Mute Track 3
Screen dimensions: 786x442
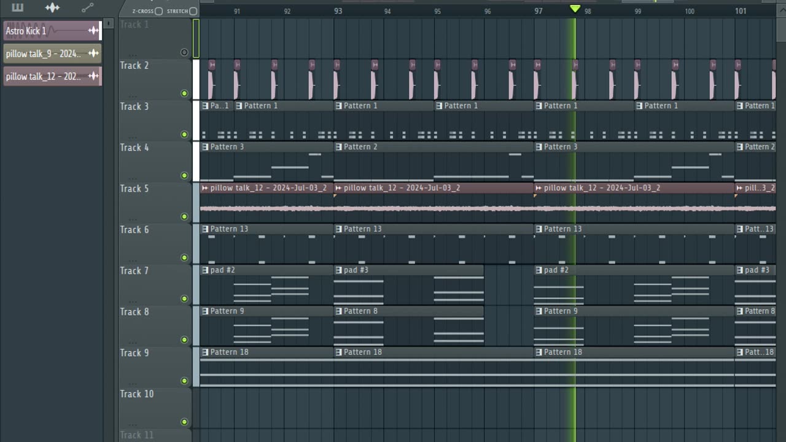pyautogui.click(x=184, y=134)
